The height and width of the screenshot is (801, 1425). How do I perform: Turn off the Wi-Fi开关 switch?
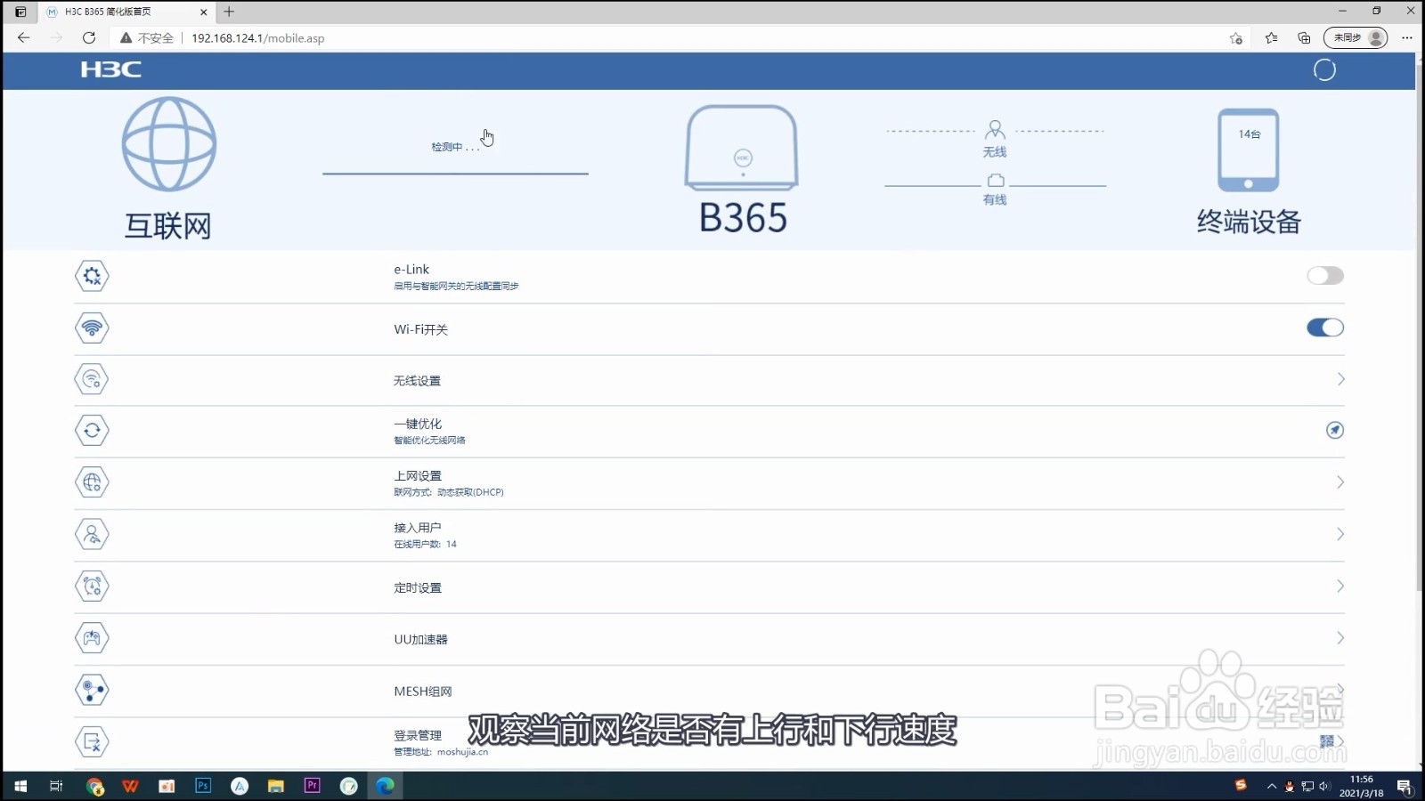tap(1325, 328)
